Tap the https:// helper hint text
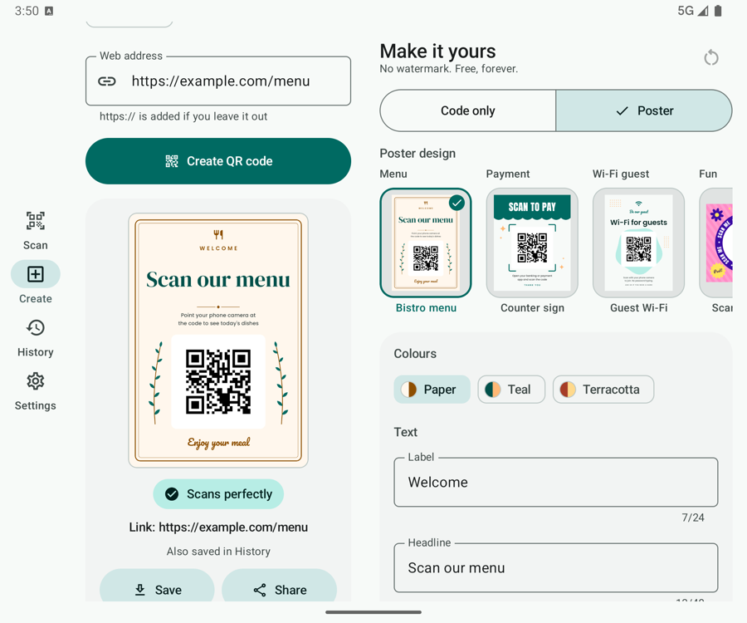Screen dimensions: 747x623 183,116
